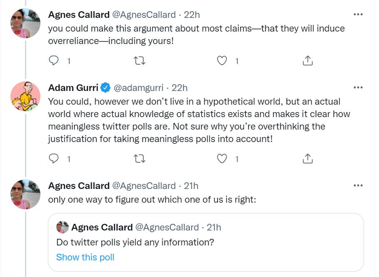Retweet Agnes Callard's overreliance tweet

[139, 61]
